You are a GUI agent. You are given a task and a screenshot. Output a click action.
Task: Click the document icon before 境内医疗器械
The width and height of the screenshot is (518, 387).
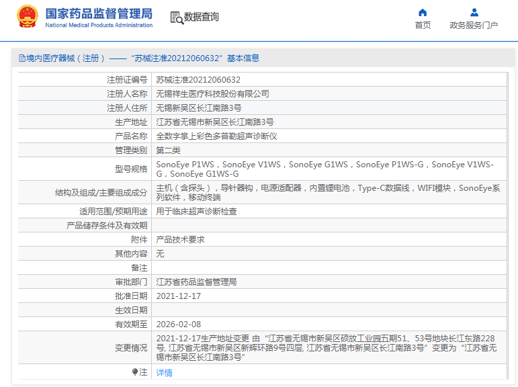point(21,58)
